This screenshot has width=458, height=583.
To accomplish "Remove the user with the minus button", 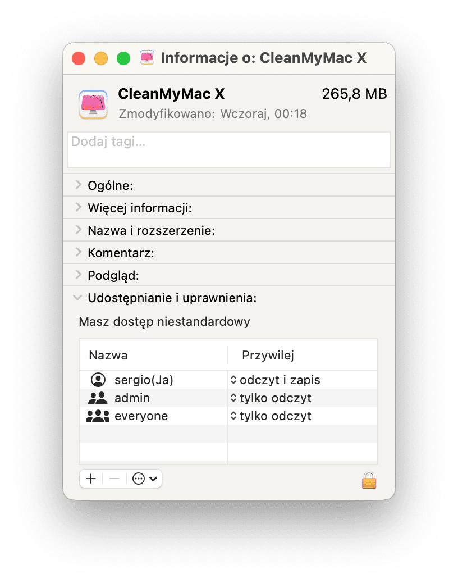I will [114, 479].
